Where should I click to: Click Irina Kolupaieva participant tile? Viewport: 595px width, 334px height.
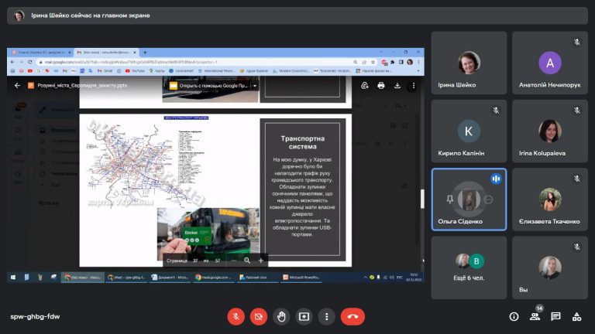pos(550,131)
